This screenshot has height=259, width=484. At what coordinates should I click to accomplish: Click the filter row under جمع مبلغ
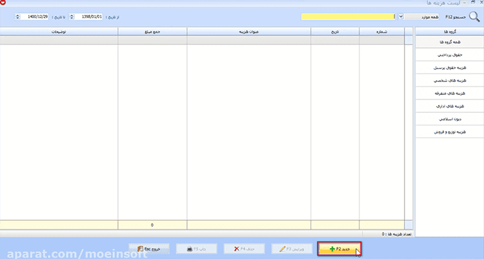click(x=152, y=40)
